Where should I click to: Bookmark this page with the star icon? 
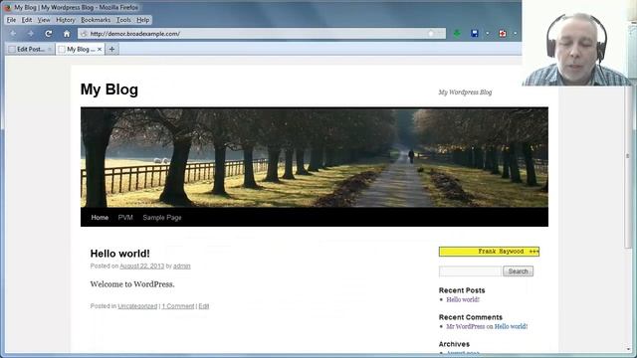(x=431, y=34)
